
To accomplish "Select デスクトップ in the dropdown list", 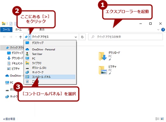I will coord(50,43).
